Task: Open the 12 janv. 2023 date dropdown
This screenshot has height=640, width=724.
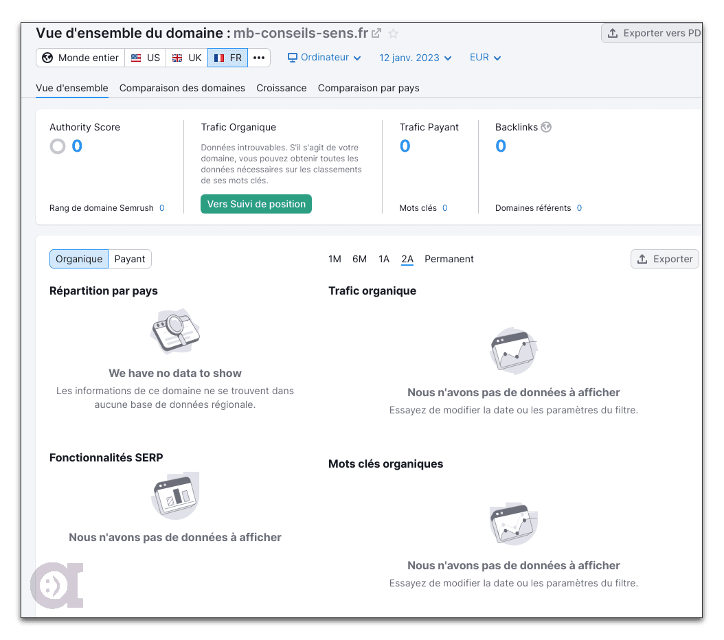Action: [415, 58]
